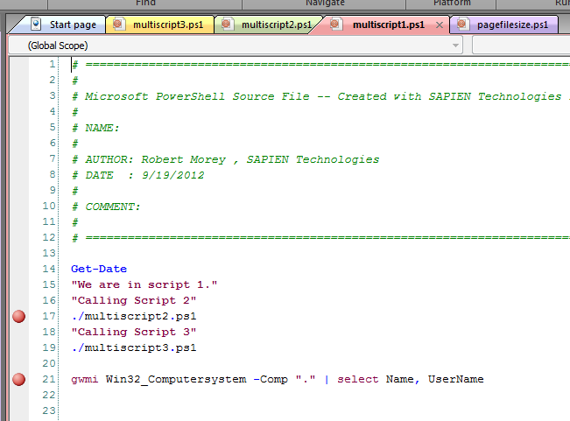The image size is (570, 421).
Task: Click the Navigate ribbon group label
Action: 325,3
